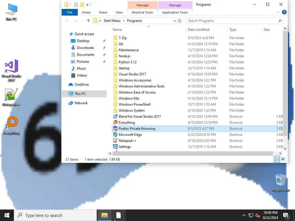Switch to large icons view layout icon

coord(283,159)
